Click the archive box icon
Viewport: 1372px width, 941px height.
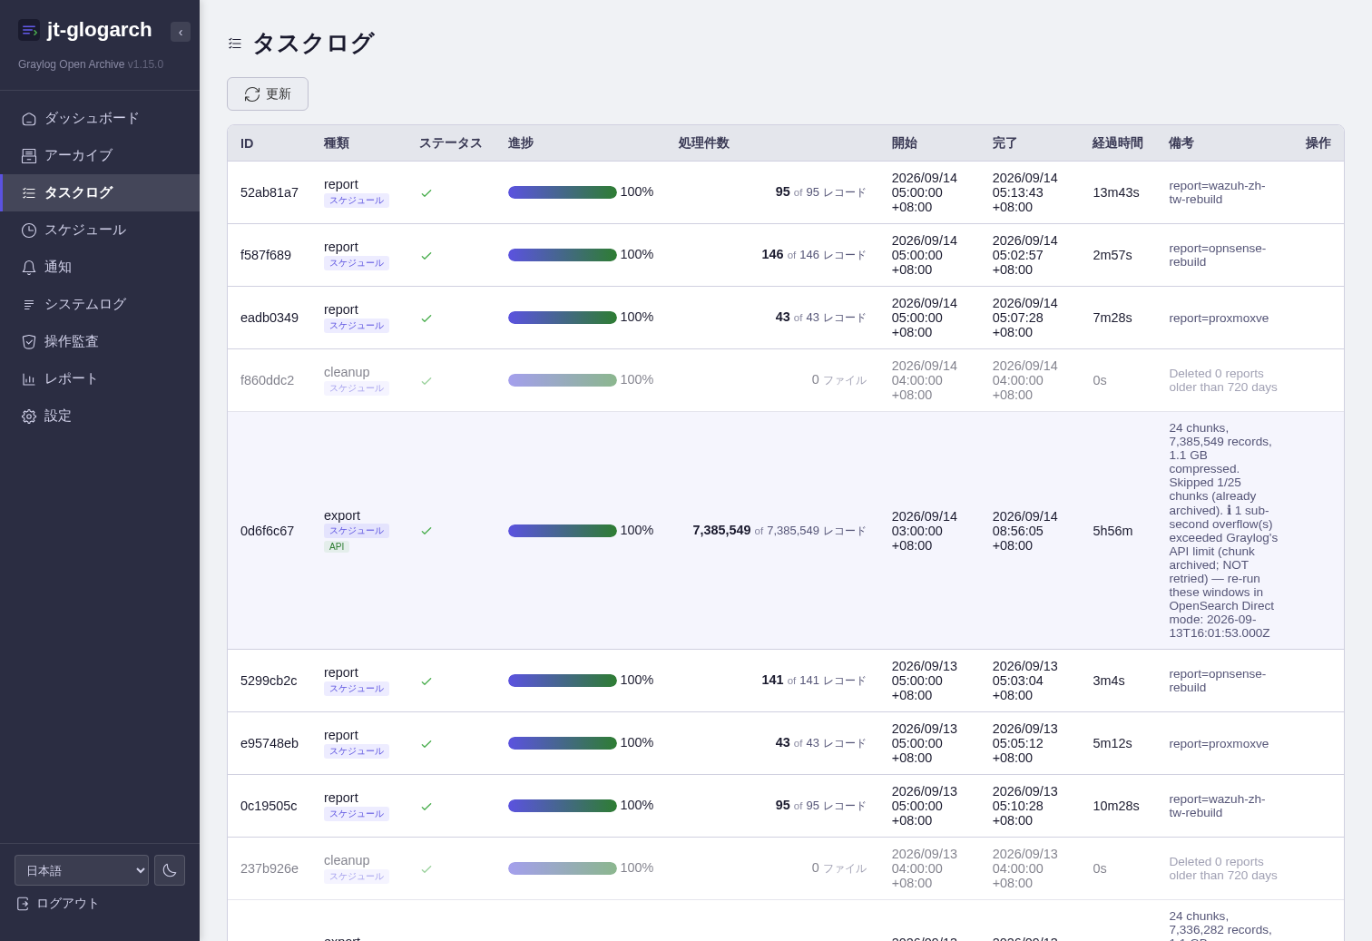coord(29,156)
